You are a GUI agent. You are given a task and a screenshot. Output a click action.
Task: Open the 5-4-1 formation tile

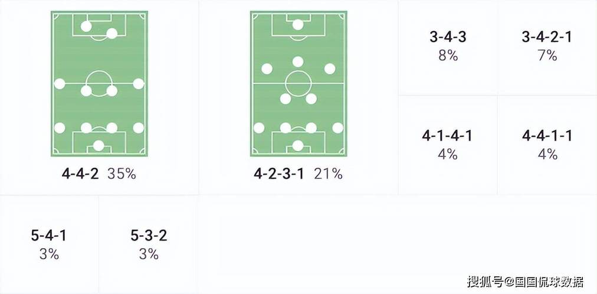pyautogui.click(x=49, y=245)
